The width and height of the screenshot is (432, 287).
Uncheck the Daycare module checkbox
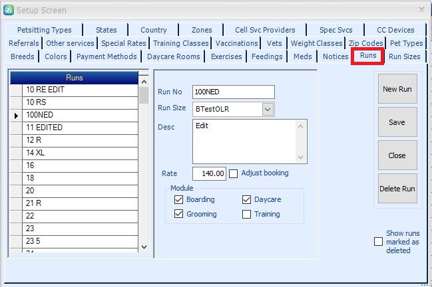pos(247,200)
